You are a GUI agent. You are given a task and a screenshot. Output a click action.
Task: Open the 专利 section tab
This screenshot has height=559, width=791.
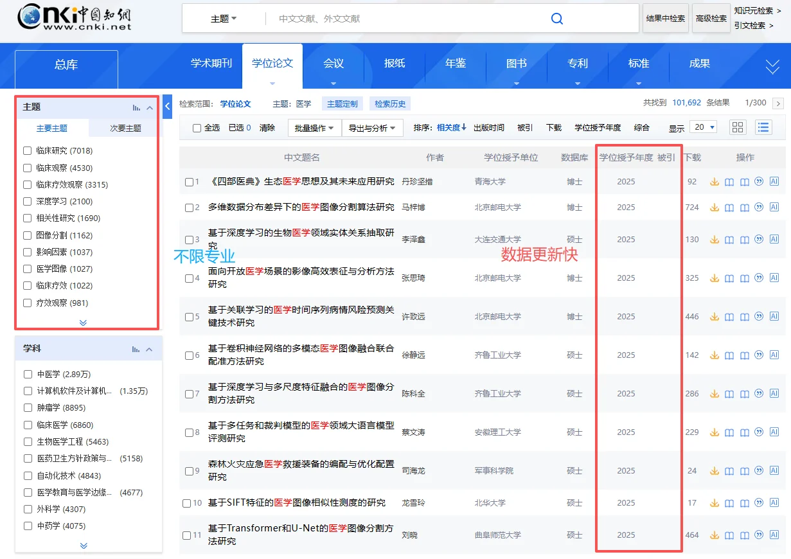tap(577, 64)
